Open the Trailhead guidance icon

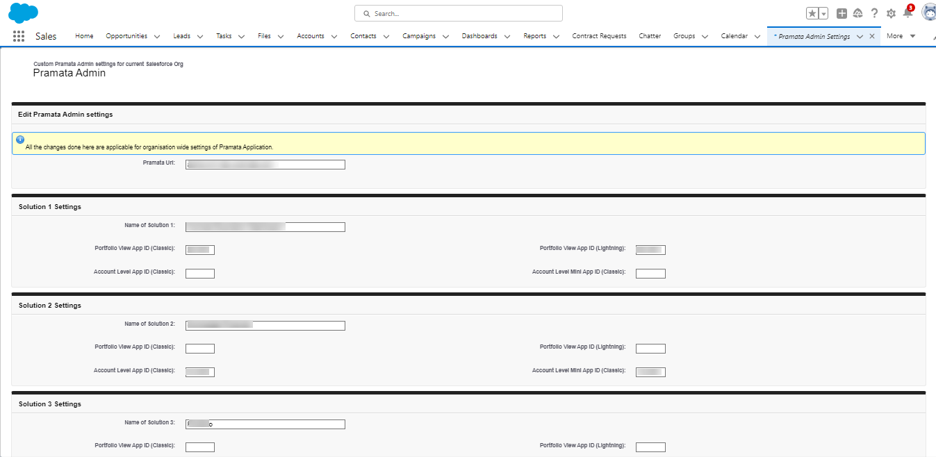click(x=858, y=13)
